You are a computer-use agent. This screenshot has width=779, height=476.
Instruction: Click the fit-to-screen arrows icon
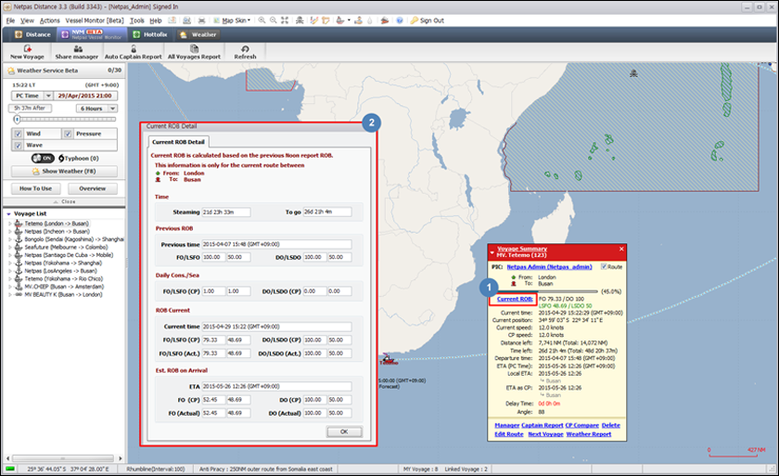285,20
